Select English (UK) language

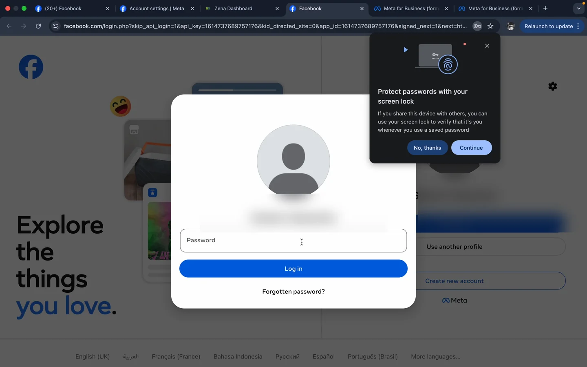tap(93, 356)
